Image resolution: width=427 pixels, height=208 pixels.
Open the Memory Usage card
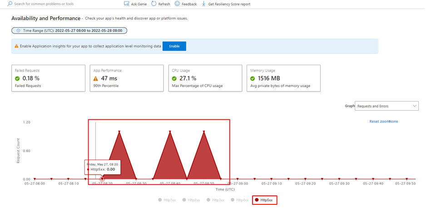pos(283,78)
